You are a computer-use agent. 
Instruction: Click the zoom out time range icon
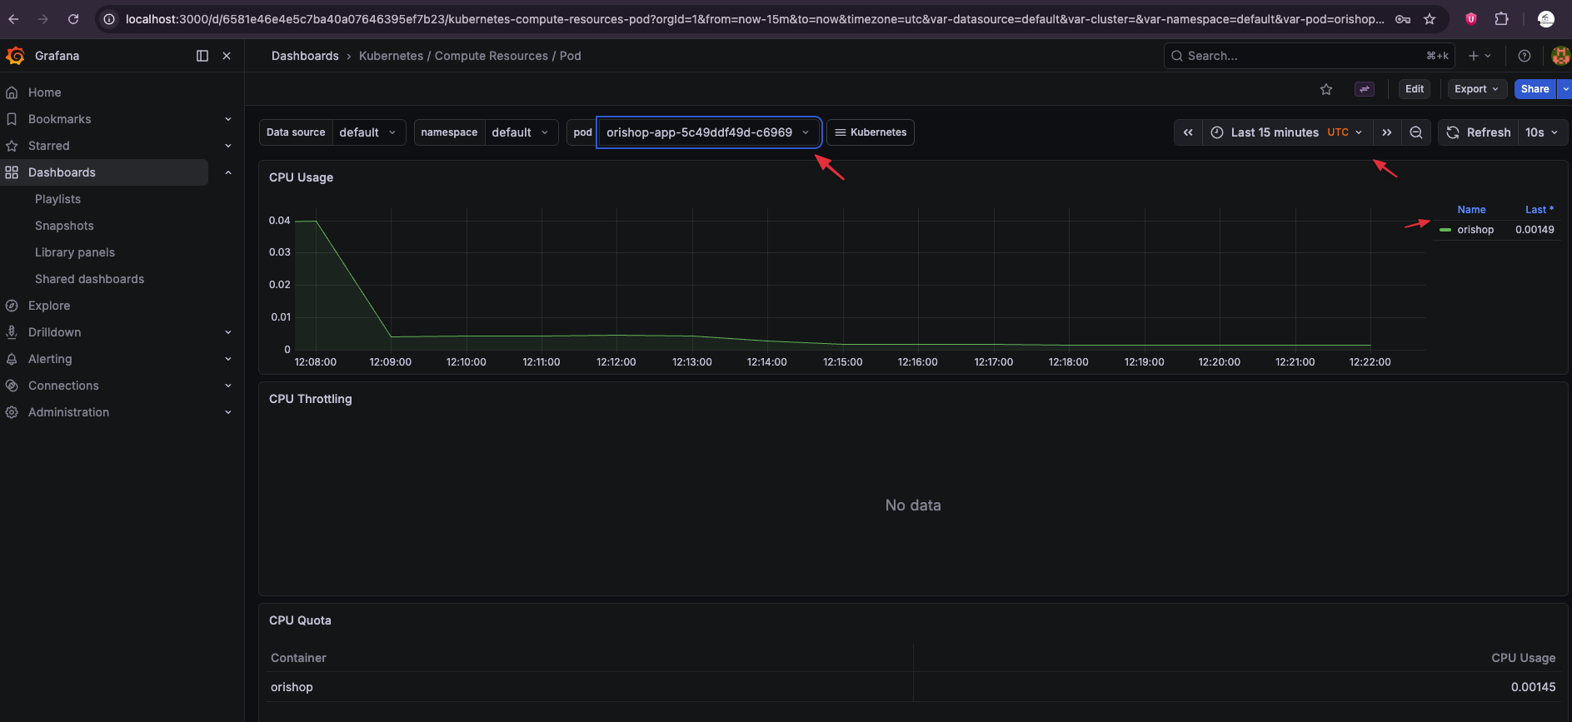point(1415,132)
